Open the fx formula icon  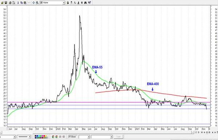pyautogui.click(x=75, y=3)
